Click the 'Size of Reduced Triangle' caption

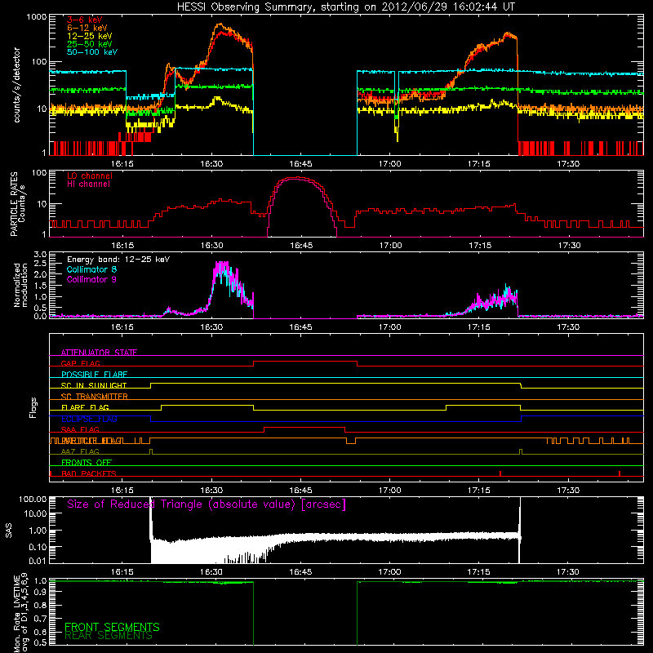(x=207, y=504)
